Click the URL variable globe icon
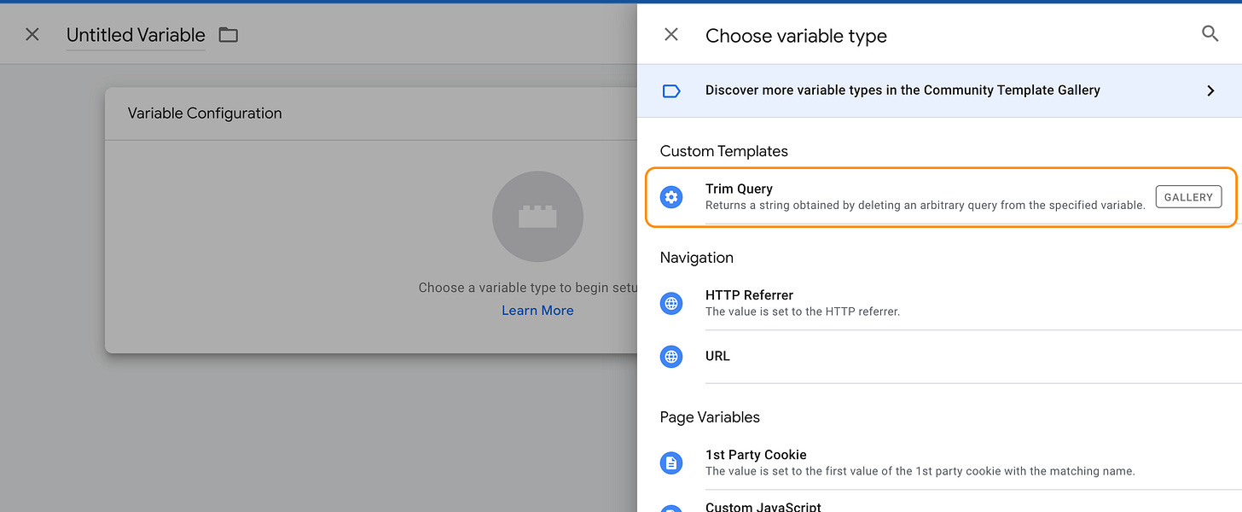The height and width of the screenshot is (512, 1242). (671, 356)
